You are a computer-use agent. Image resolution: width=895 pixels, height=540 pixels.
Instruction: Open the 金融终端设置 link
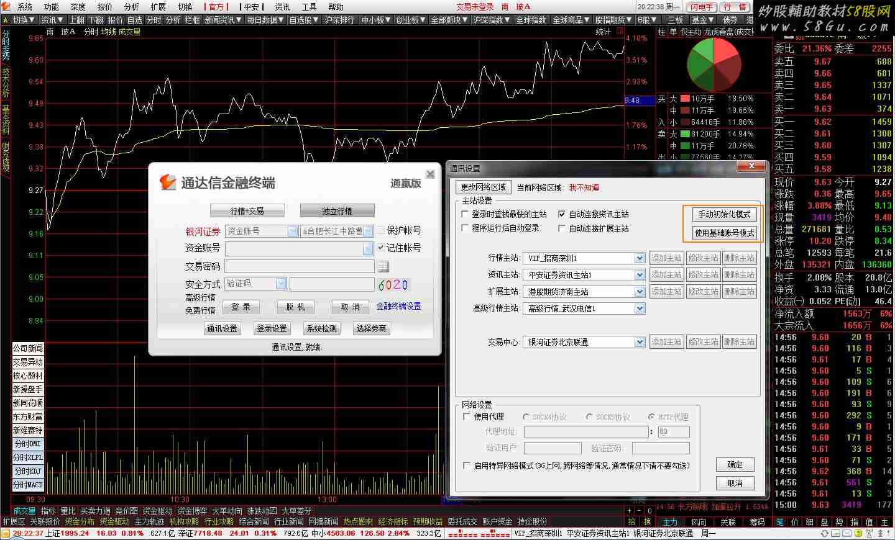point(398,306)
